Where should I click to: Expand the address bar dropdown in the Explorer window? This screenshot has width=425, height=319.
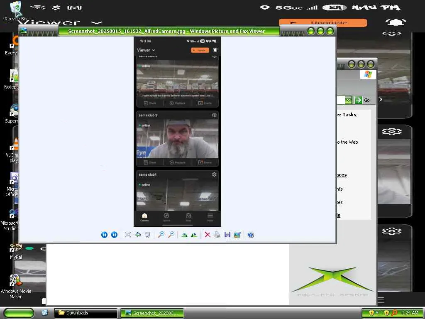[349, 100]
